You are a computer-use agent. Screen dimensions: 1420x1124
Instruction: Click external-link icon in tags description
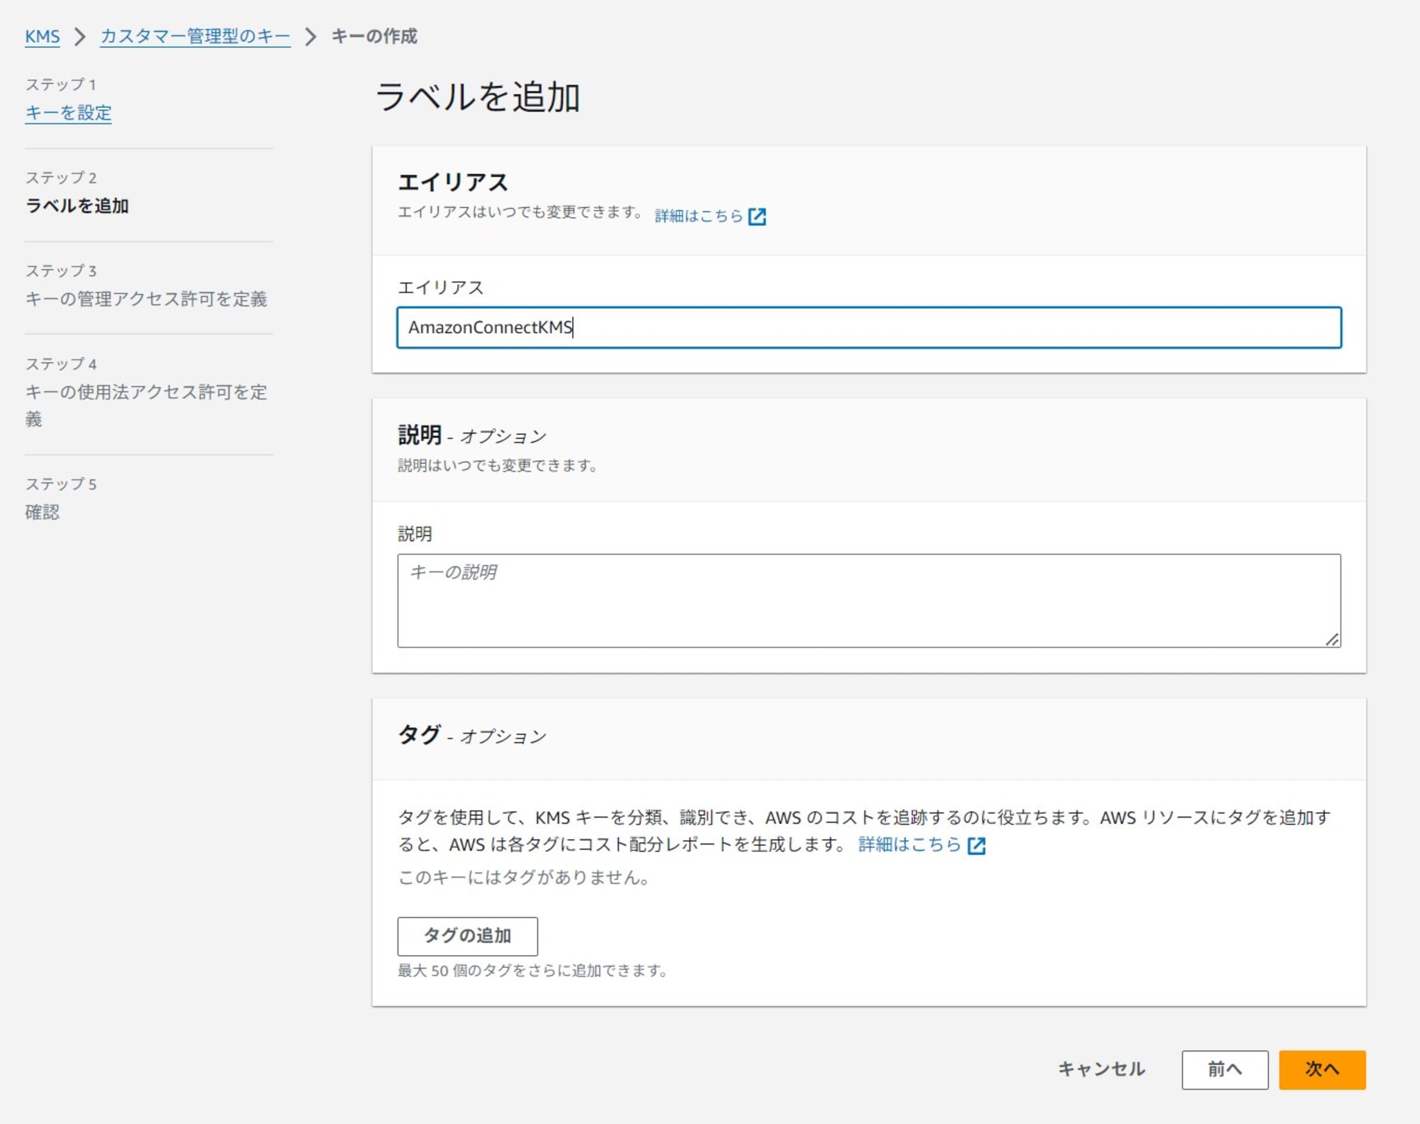point(977,845)
